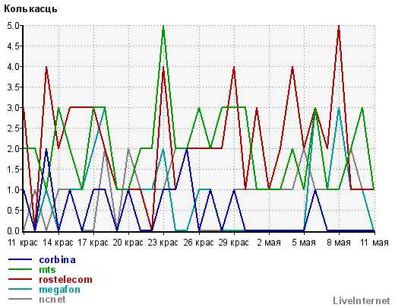Click the teal megafon legend line swatch
The width and height of the screenshot is (395, 308).
(21, 289)
